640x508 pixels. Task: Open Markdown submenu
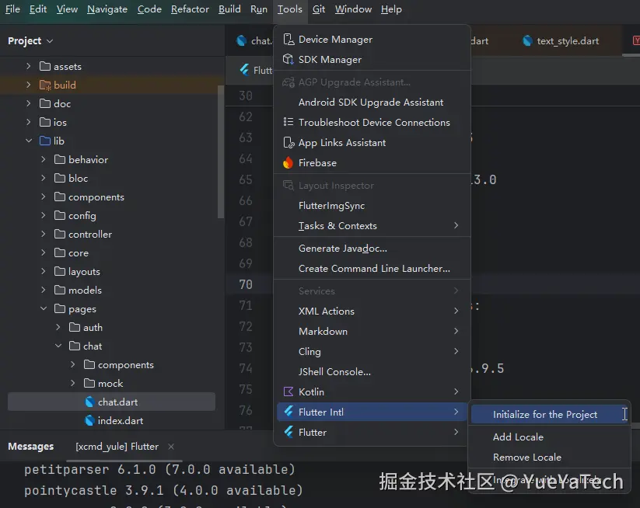372,332
